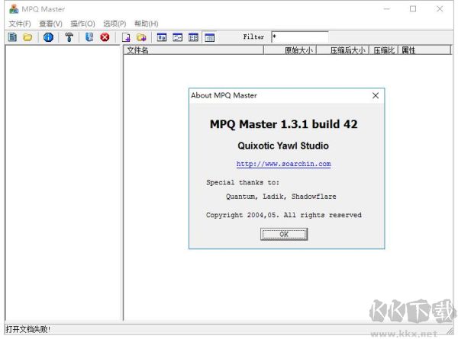Open the http://www.soarchin.com link
The height and width of the screenshot is (339, 458).
[x=283, y=164]
